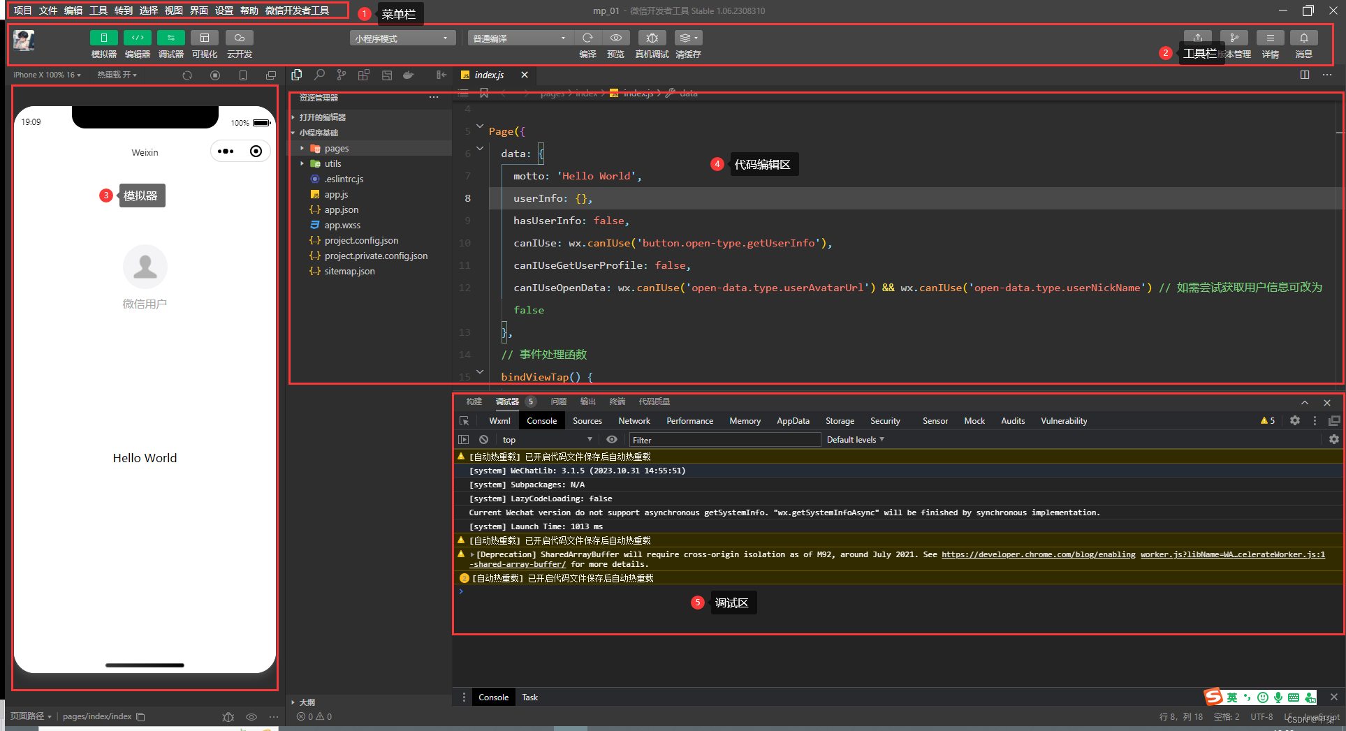This screenshot has width=1346, height=731.
Task: Click the simulator stop record icon
Action: (x=215, y=75)
